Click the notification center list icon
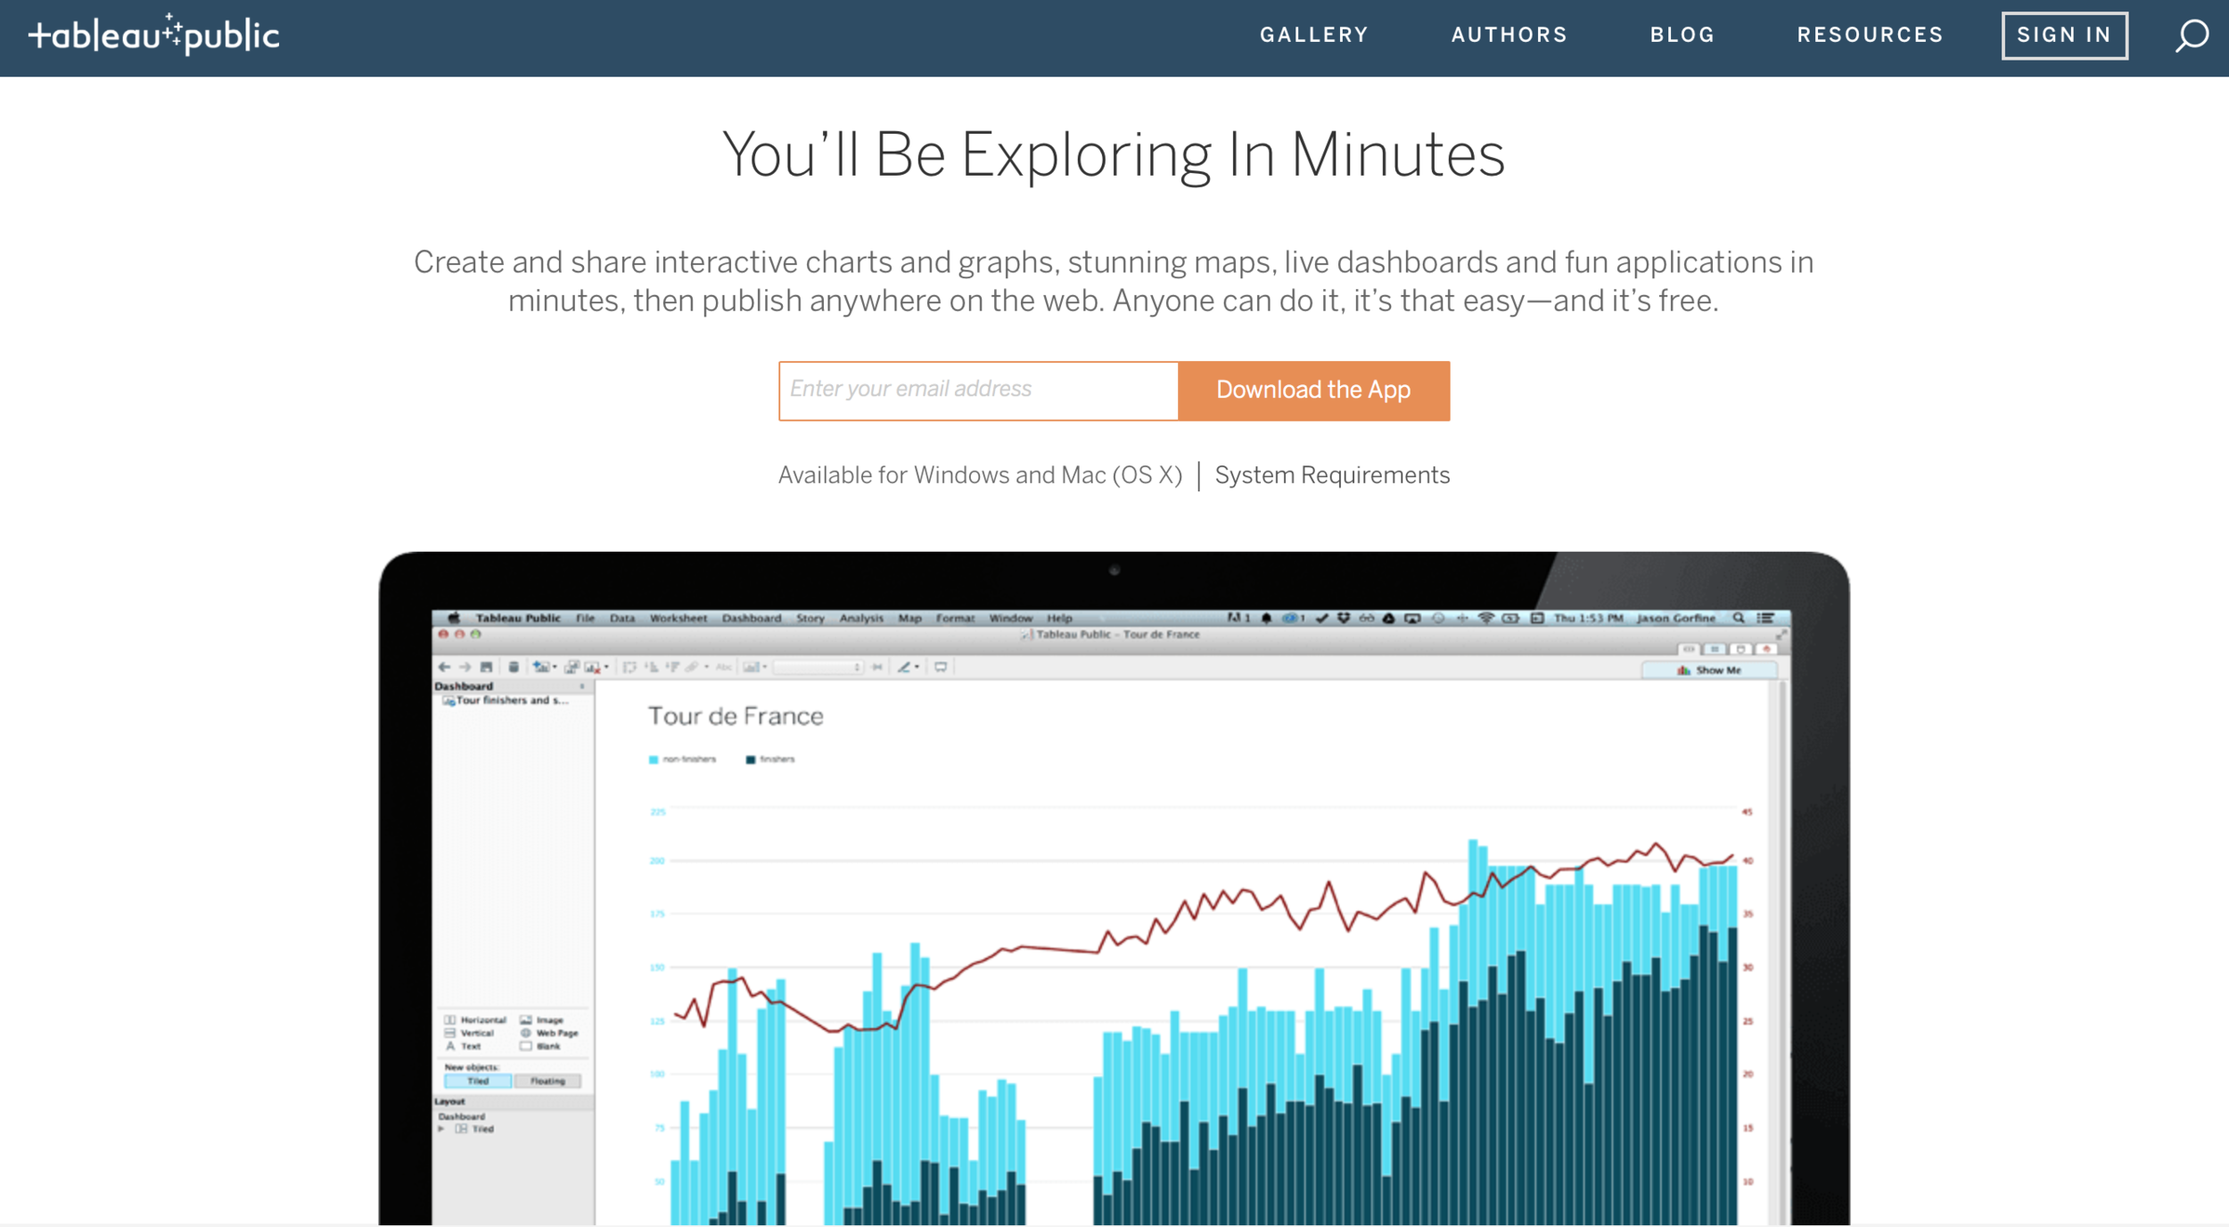This screenshot has height=1227, width=2229. (1764, 618)
